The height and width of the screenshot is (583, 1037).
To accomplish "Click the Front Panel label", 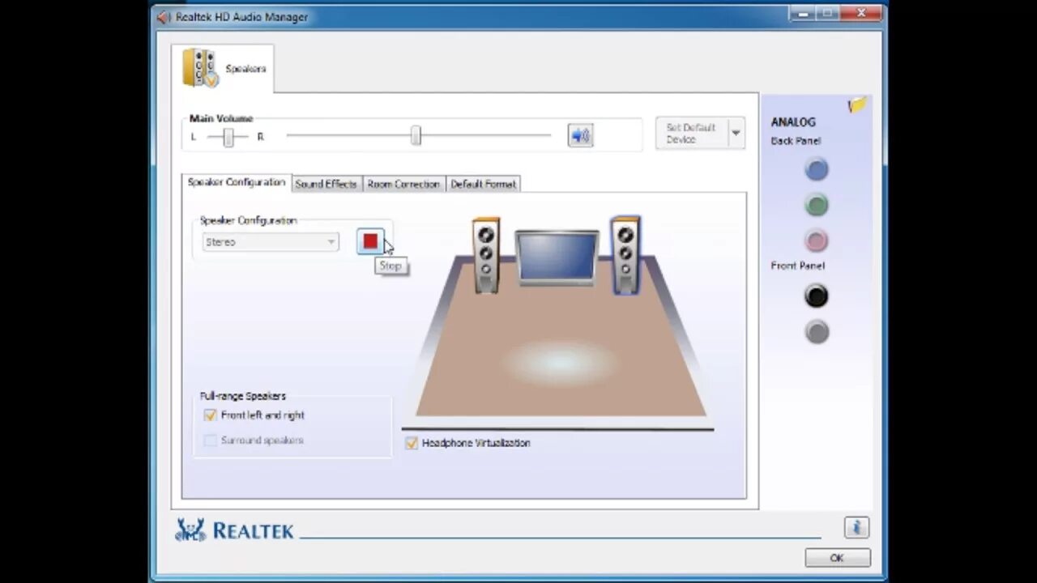I will (798, 266).
